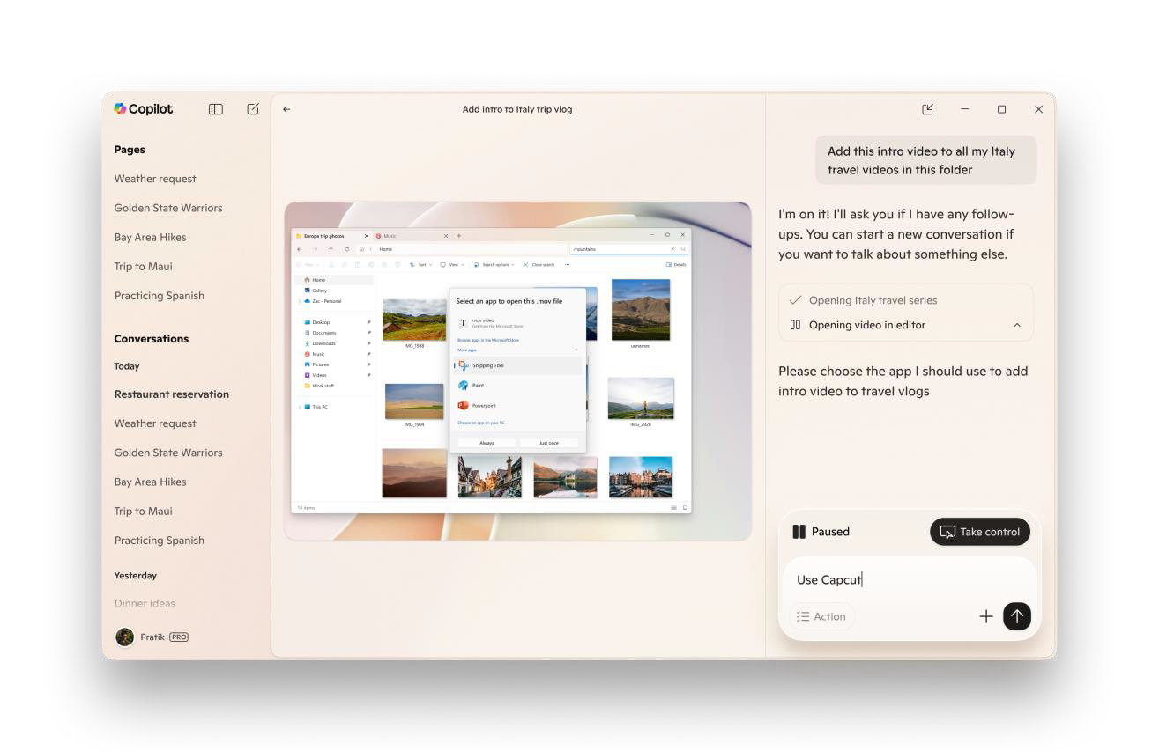
Task: Send message with the up arrow button
Action: (x=1016, y=616)
